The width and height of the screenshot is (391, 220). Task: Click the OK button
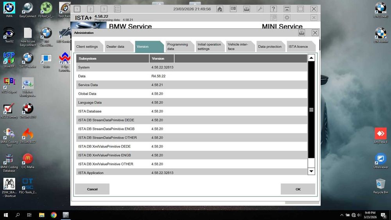[298, 189]
